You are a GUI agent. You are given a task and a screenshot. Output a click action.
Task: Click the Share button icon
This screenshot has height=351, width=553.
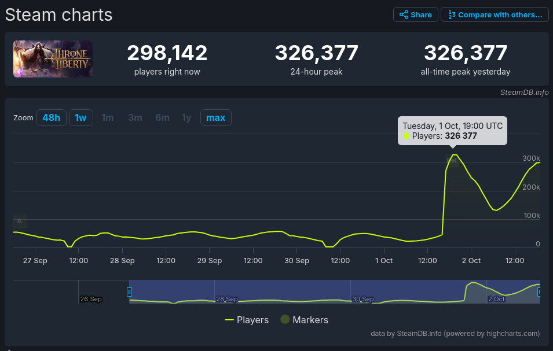404,14
